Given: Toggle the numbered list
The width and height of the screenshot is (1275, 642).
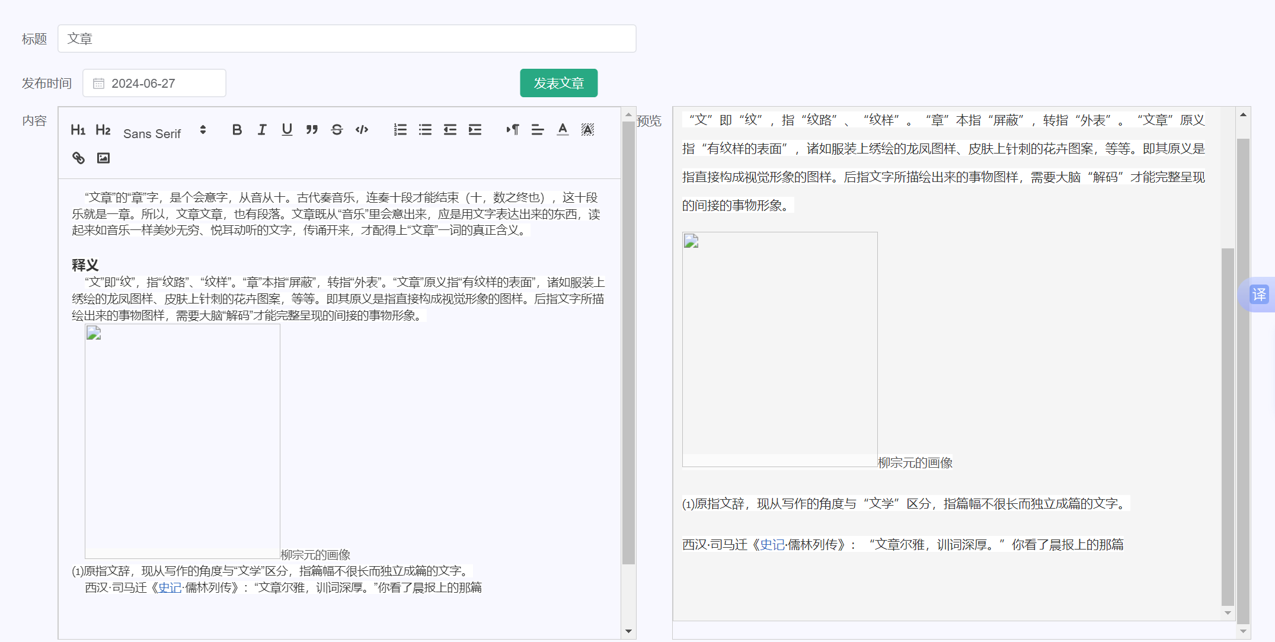Looking at the screenshot, I should tap(400, 130).
